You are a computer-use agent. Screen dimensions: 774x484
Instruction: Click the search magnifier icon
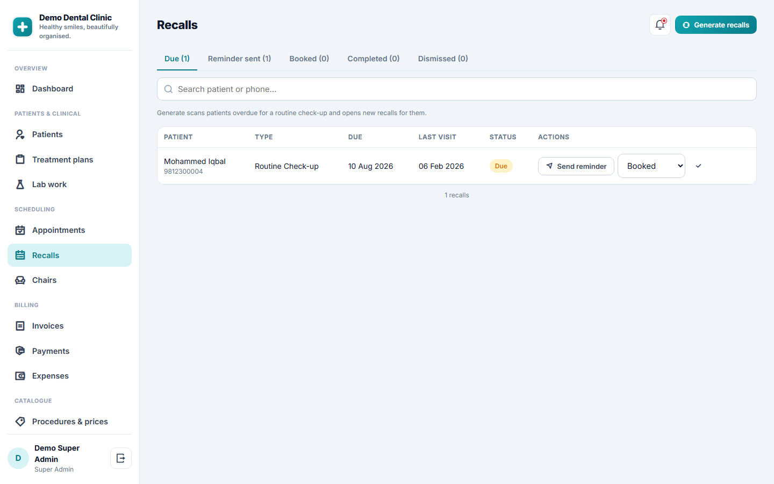tap(168, 89)
